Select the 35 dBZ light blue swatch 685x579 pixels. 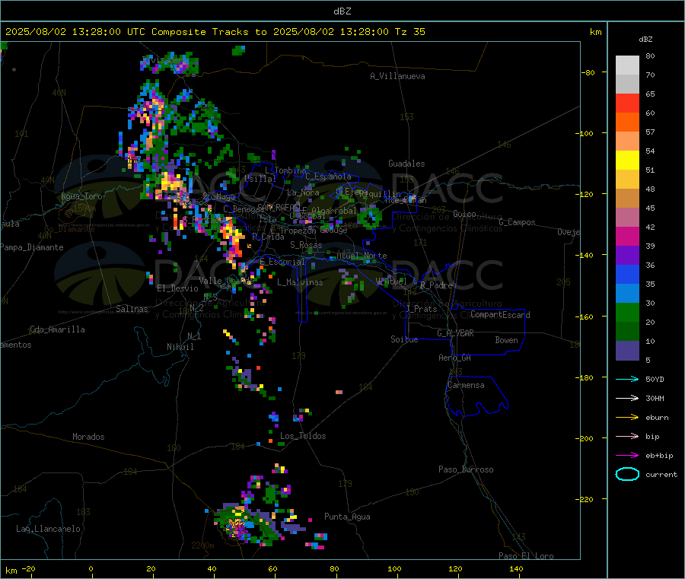coord(627,294)
